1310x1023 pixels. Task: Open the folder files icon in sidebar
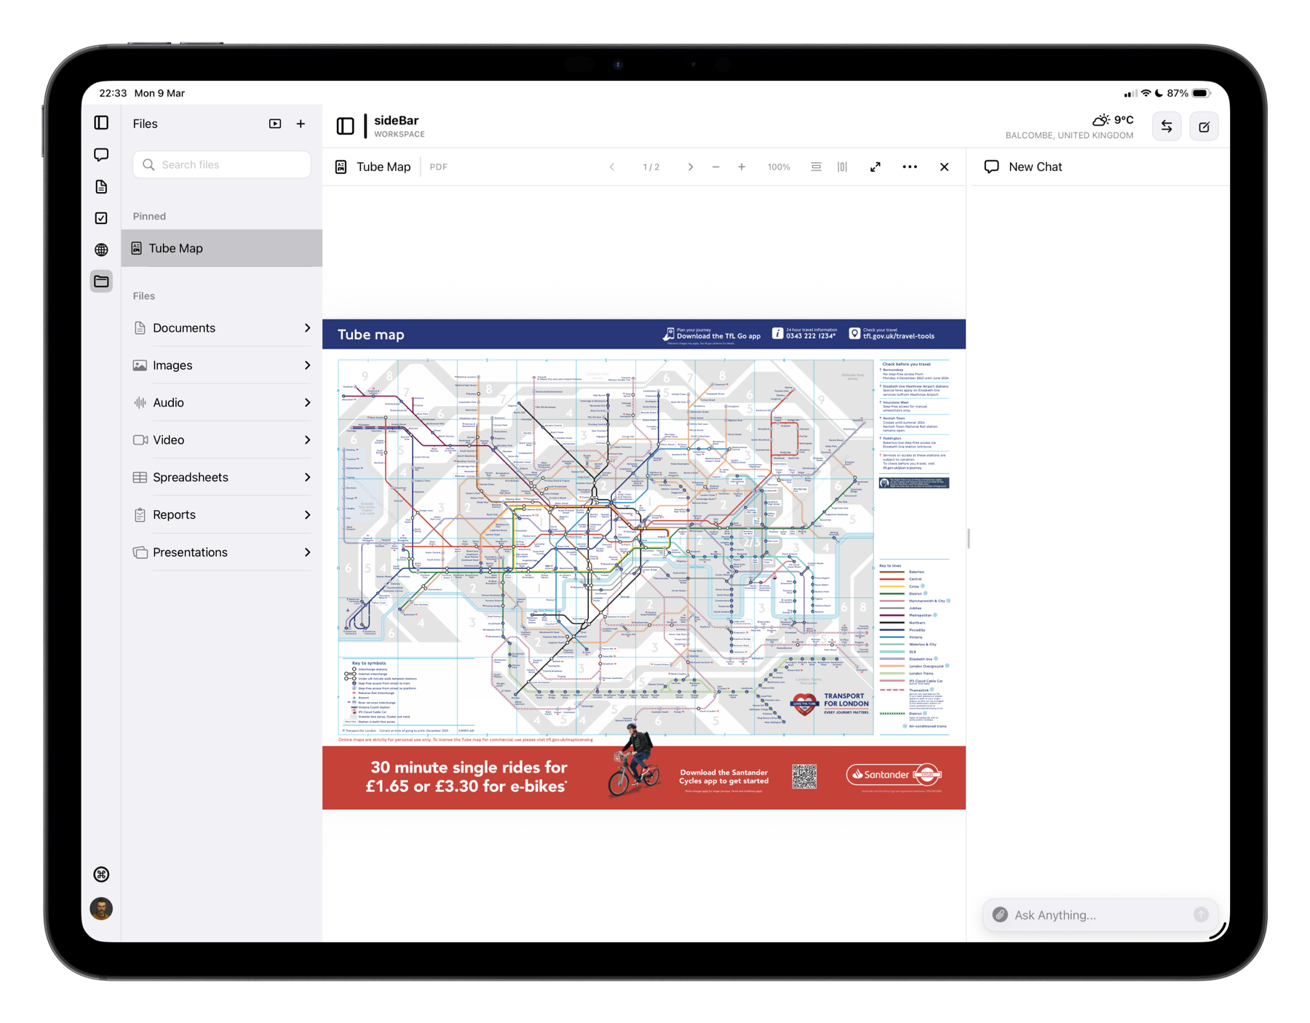(101, 281)
